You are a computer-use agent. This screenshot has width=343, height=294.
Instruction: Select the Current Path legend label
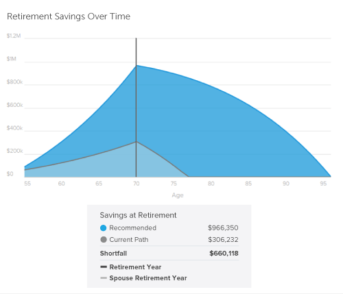pyautogui.click(x=129, y=240)
